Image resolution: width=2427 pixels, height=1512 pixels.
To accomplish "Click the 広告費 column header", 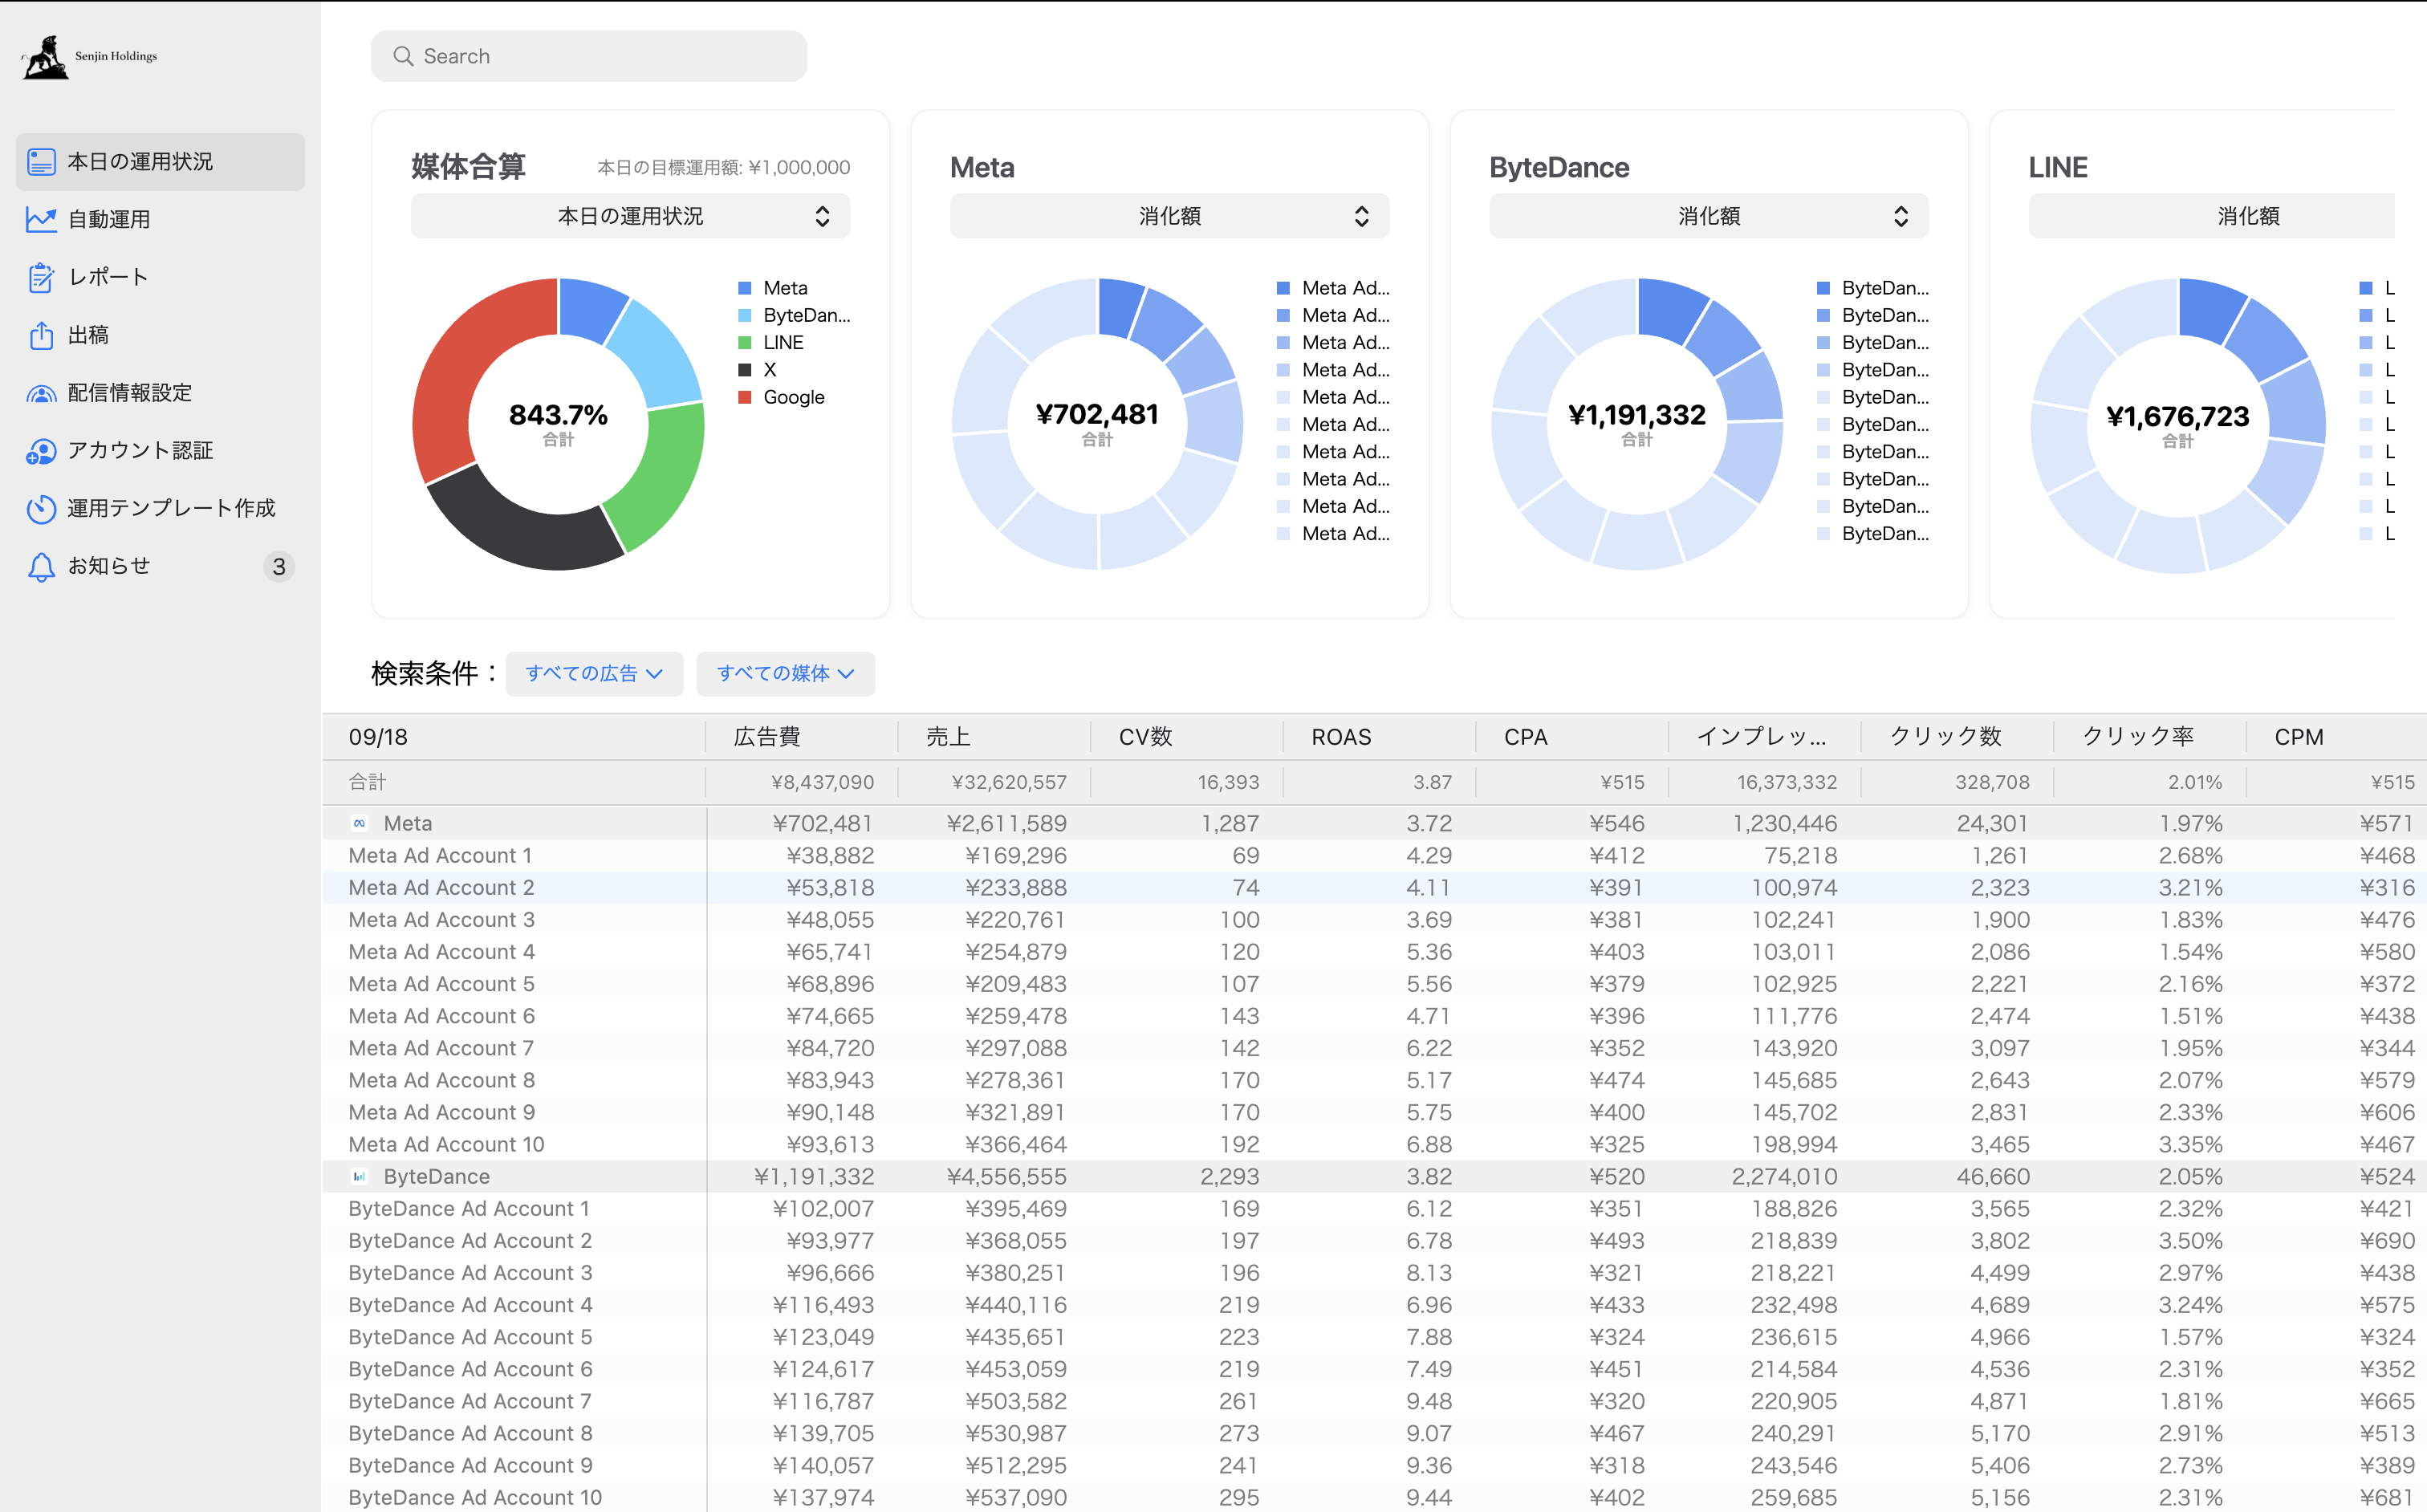I will [767, 737].
